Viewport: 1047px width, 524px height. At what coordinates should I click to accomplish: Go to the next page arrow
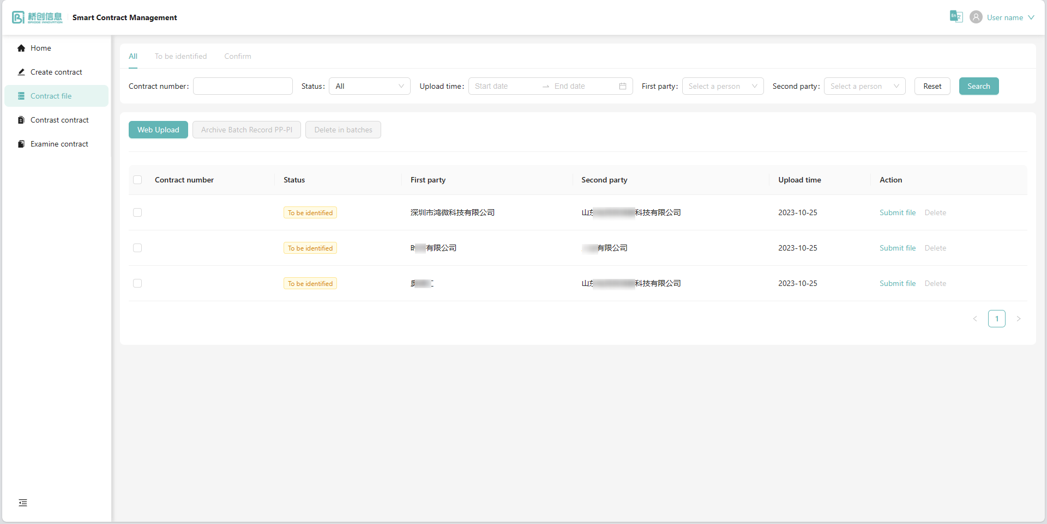tap(1019, 319)
